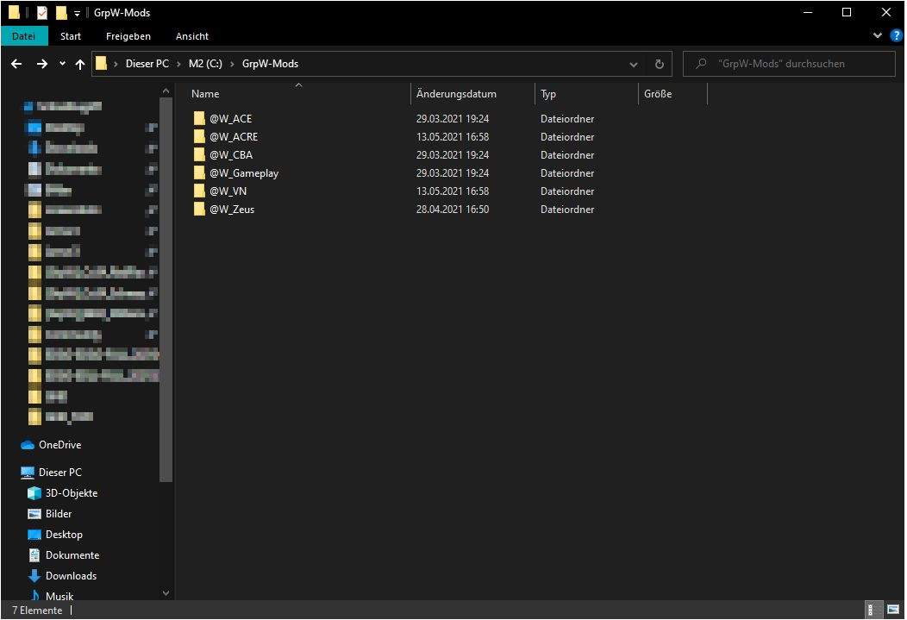Select the 3D-Objekte folder in the sidebar
The height and width of the screenshot is (620, 907).
click(x=71, y=493)
